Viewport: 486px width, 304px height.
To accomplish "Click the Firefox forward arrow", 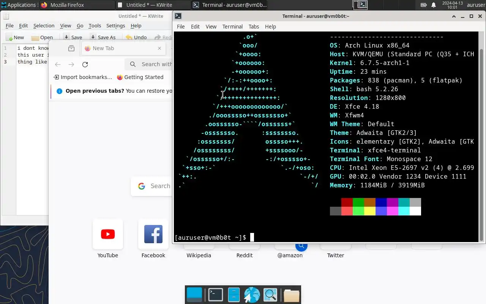I will tap(71, 64).
